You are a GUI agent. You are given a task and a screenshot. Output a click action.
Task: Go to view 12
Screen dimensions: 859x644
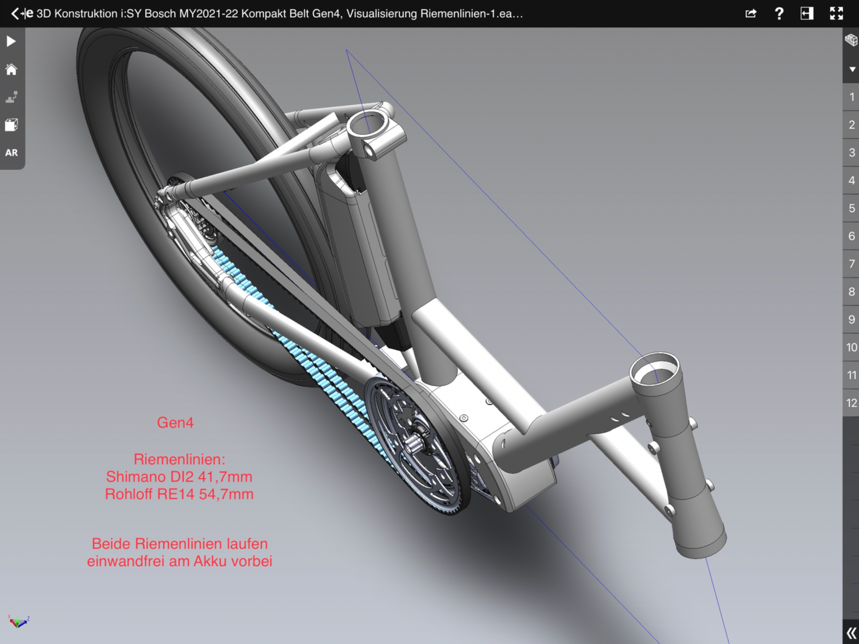(x=851, y=403)
